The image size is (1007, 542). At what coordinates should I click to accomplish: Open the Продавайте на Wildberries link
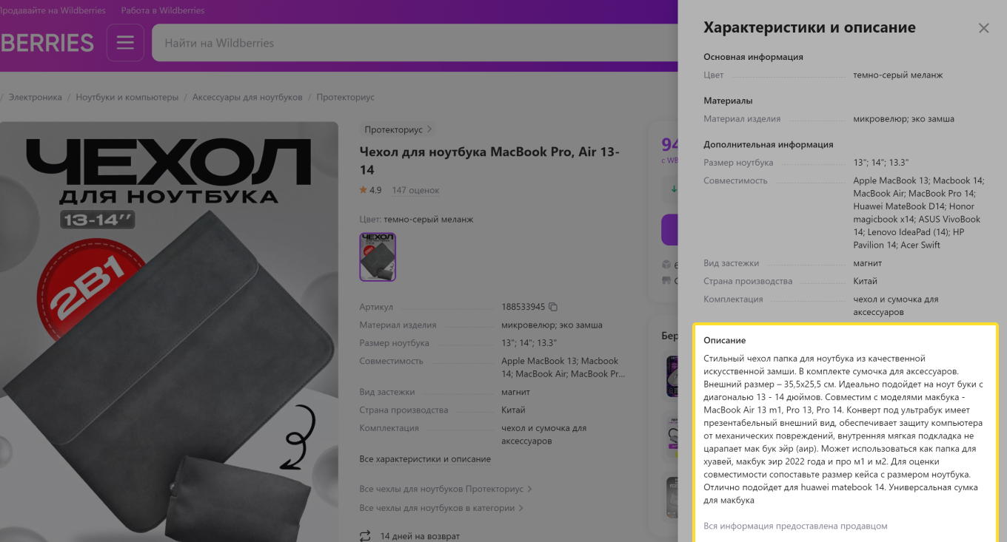tap(53, 10)
